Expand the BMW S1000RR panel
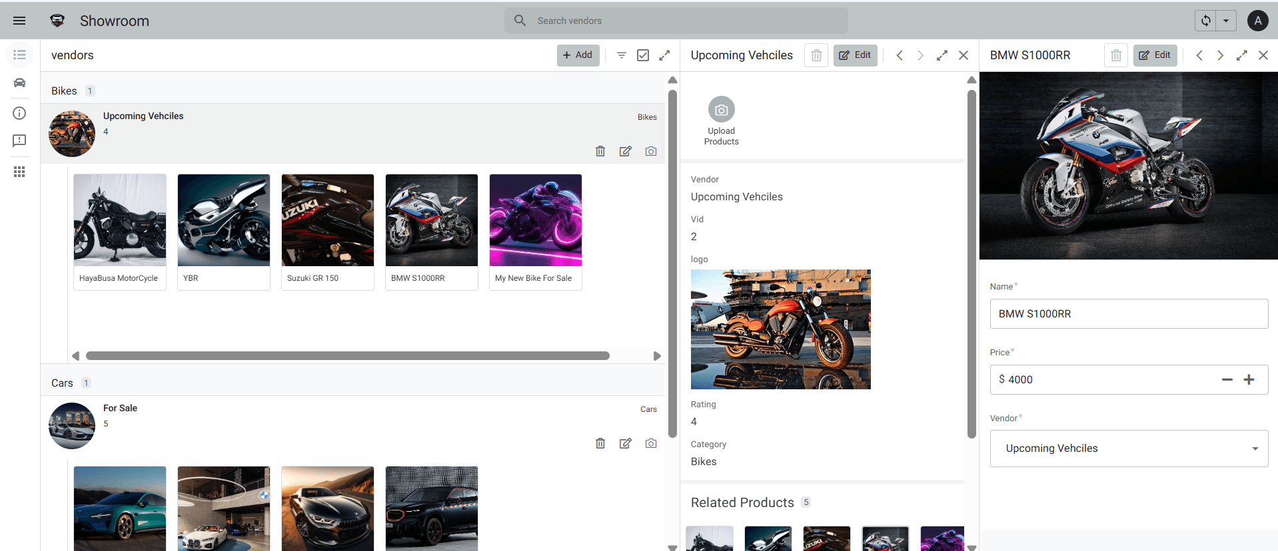Screen dimensions: 1278x551 click(x=1242, y=55)
